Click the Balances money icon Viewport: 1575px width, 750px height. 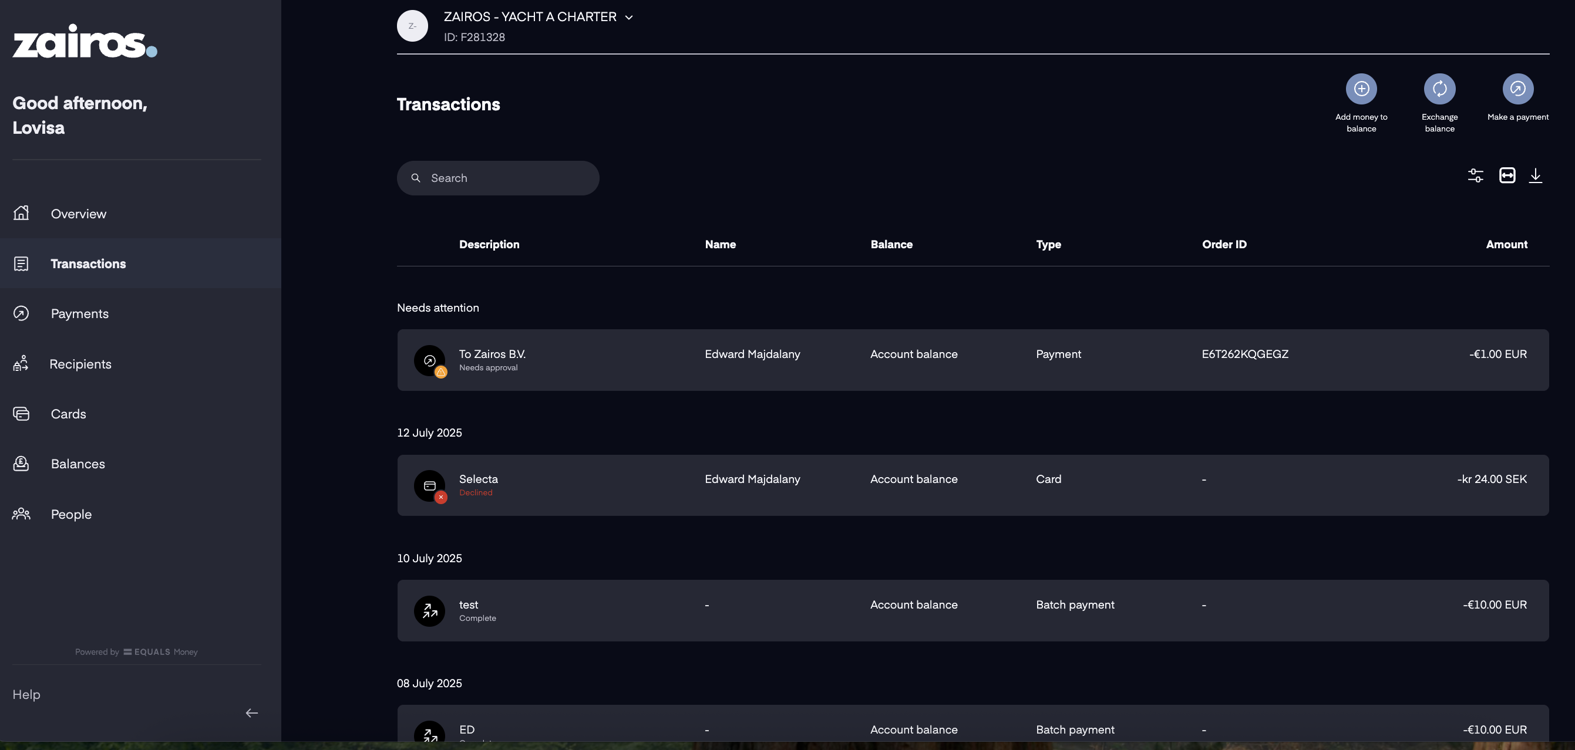(x=21, y=464)
